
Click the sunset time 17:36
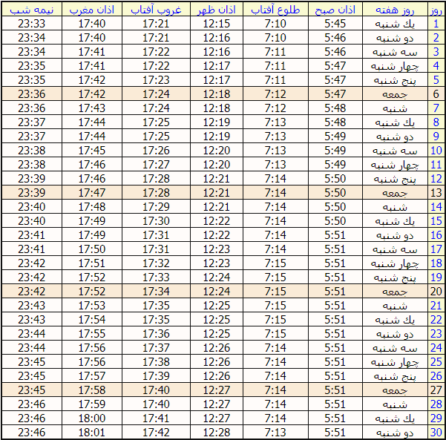coord(156,333)
